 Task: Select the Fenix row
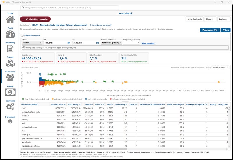coord(124,123)
